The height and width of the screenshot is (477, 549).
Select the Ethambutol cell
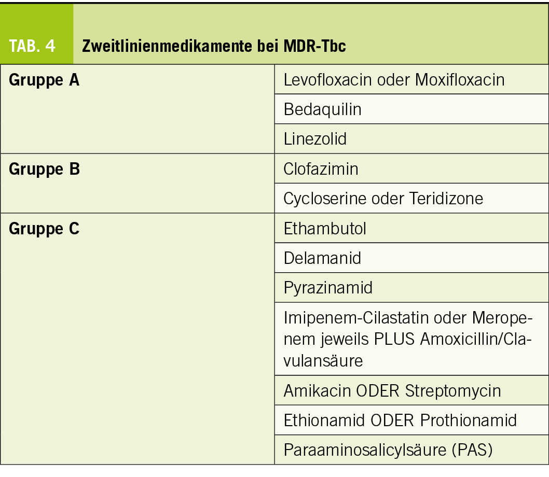click(325, 228)
